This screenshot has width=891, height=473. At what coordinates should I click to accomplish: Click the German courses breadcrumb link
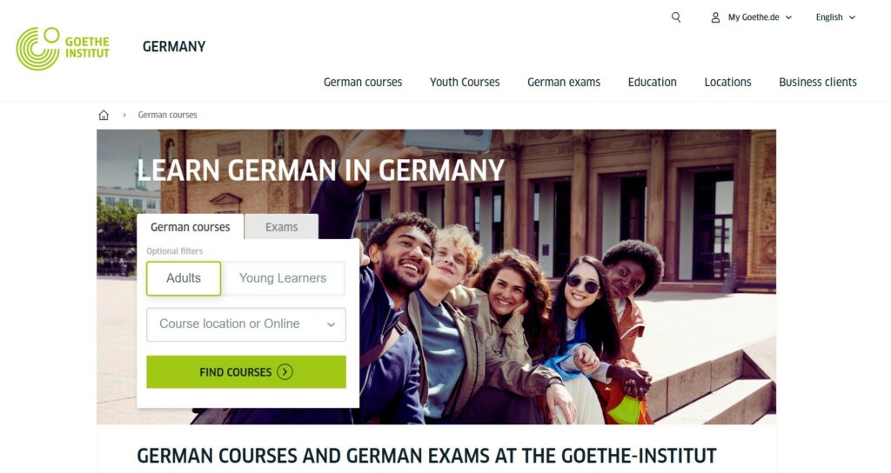click(x=168, y=115)
